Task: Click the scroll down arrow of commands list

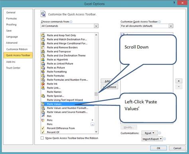Action: click(96, 132)
